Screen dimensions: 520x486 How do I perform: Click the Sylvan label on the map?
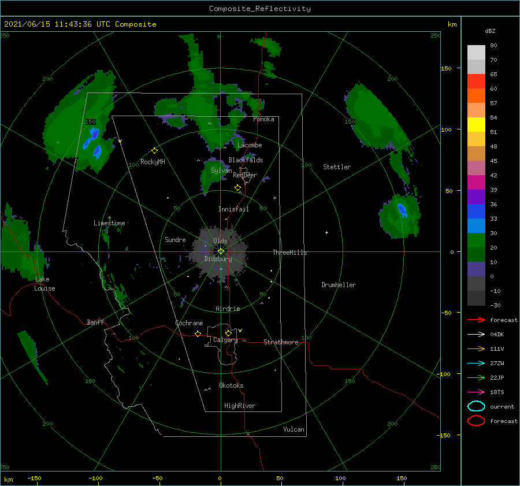(221, 170)
